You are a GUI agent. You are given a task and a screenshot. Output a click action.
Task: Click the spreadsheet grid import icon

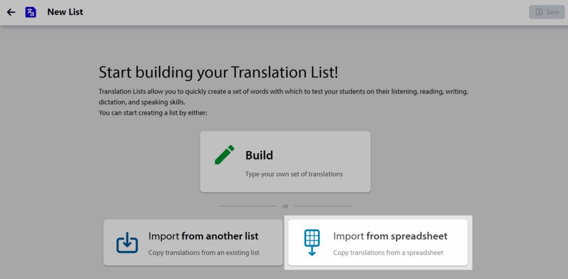tap(312, 242)
